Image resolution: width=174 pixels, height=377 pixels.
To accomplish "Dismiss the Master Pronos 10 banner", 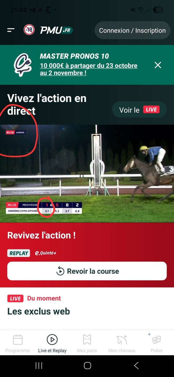I will 157,65.
